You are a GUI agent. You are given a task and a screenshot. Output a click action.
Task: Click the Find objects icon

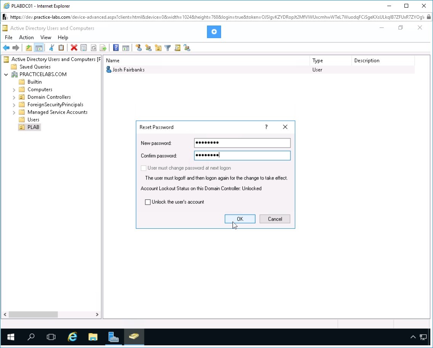tap(177, 48)
